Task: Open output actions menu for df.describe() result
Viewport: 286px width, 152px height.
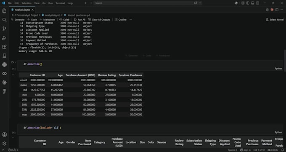Action: point(13,74)
